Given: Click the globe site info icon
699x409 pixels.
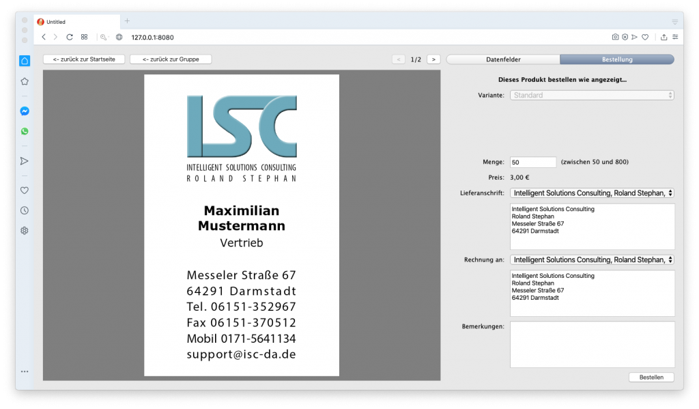Looking at the screenshot, I should [x=119, y=37].
